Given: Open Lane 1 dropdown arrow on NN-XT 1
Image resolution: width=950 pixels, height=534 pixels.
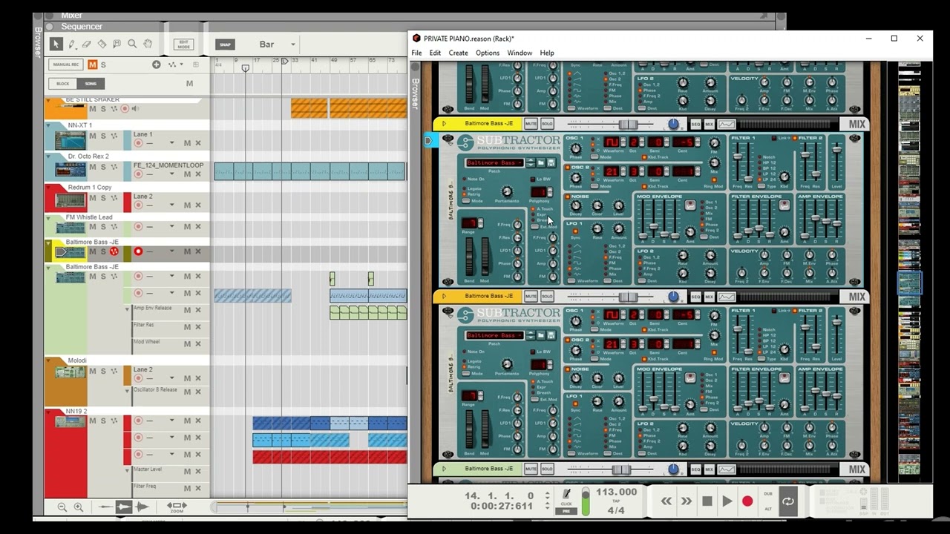Looking at the screenshot, I should [172, 143].
